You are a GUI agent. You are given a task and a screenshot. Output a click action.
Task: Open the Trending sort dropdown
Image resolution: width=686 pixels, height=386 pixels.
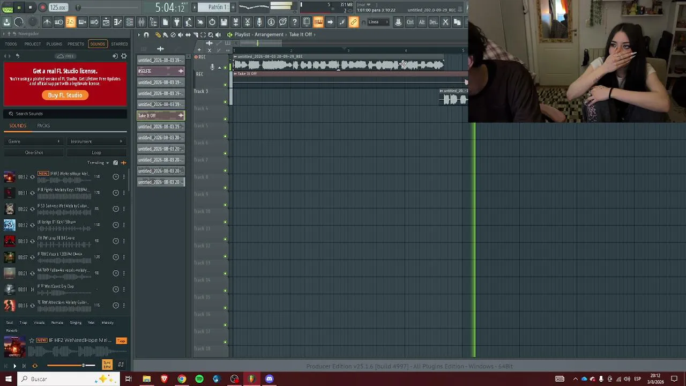[x=98, y=163]
